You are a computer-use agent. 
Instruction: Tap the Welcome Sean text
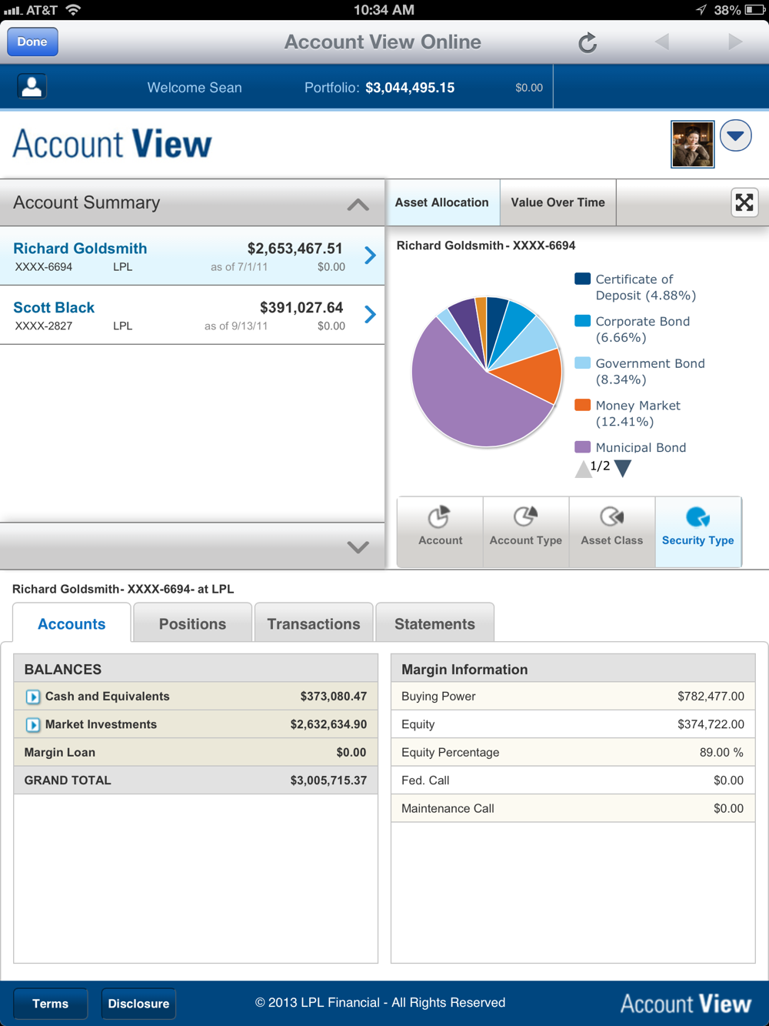(x=195, y=88)
